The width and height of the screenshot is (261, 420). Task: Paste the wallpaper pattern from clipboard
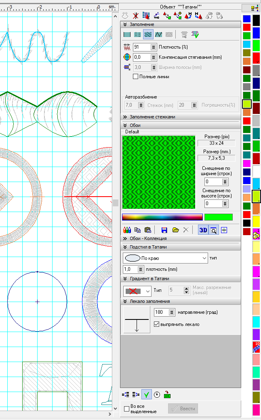pyautogui.click(x=147, y=230)
